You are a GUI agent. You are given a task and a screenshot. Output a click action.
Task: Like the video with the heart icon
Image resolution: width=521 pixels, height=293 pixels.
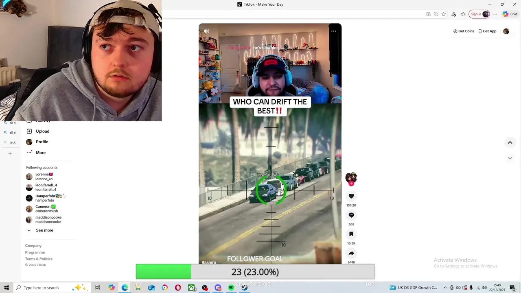pos(351,196)
